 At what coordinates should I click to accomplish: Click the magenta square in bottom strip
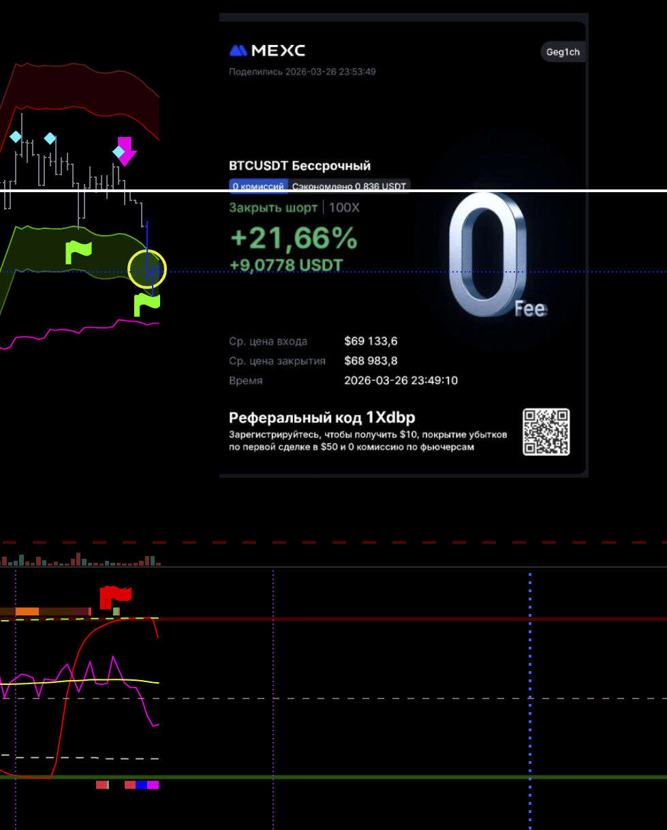pos(153,785)
